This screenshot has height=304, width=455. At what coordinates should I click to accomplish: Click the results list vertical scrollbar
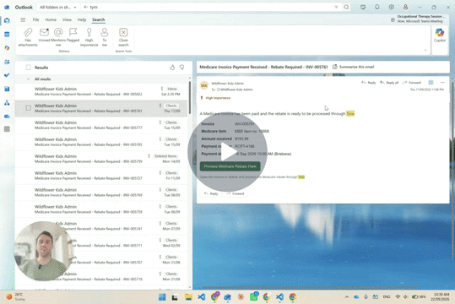(190, 98)
